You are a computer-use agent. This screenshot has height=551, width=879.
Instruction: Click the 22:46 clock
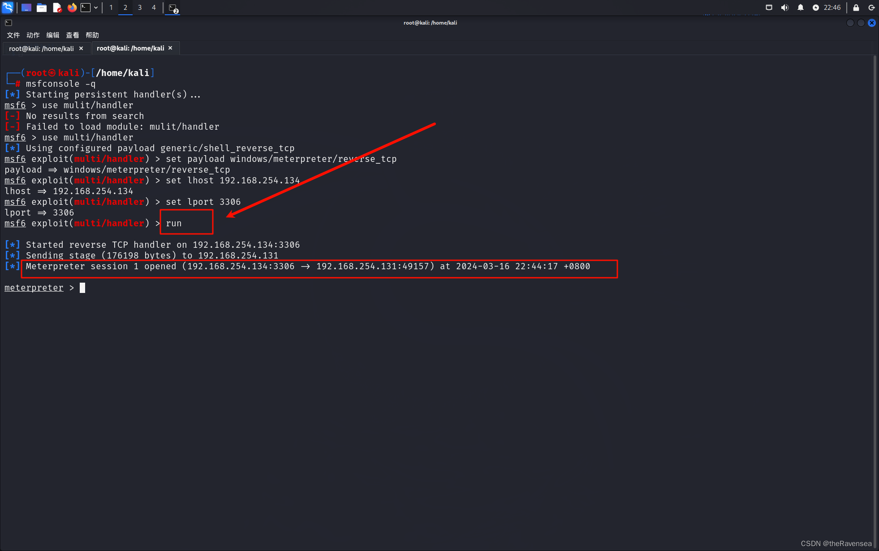(x=832, y=8)
